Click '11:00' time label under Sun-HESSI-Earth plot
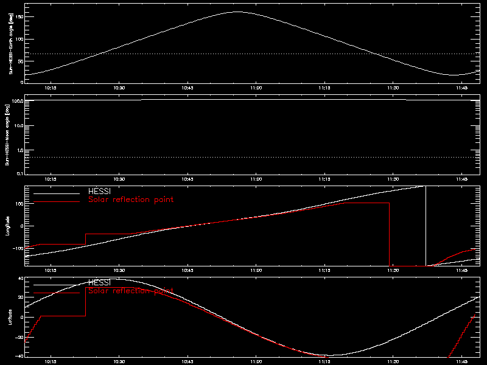The image size is (487, 365). tap(256, 88)
